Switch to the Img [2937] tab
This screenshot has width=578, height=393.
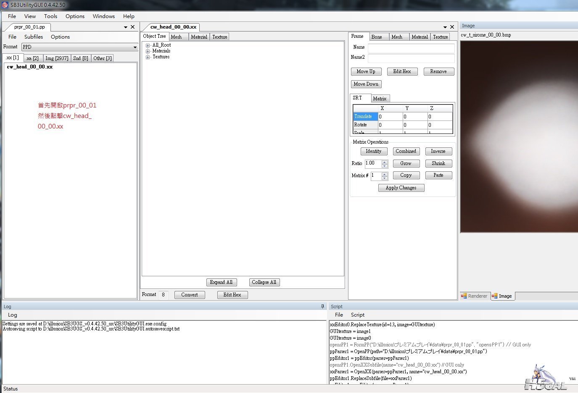pos(57,58)
